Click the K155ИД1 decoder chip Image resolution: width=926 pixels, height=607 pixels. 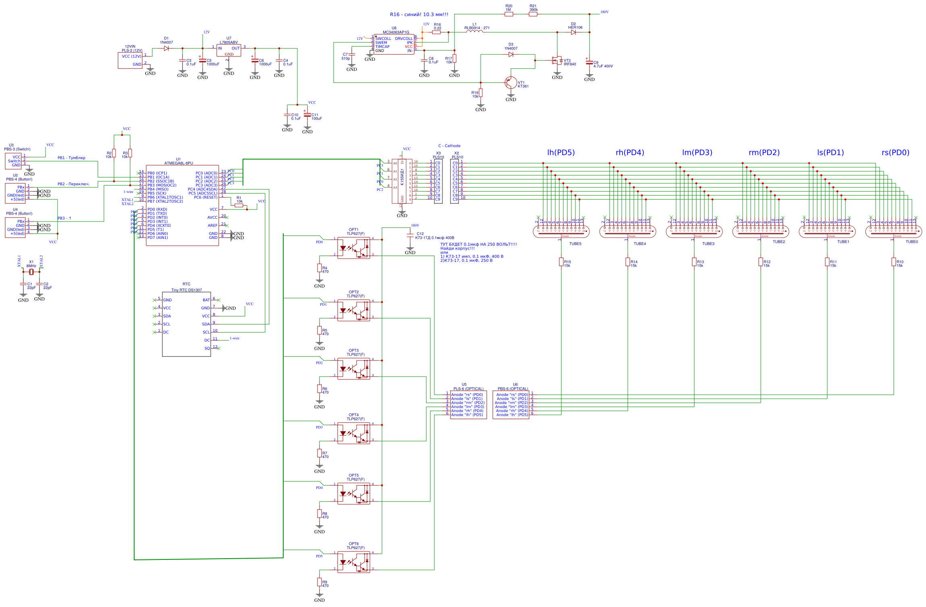402,181
